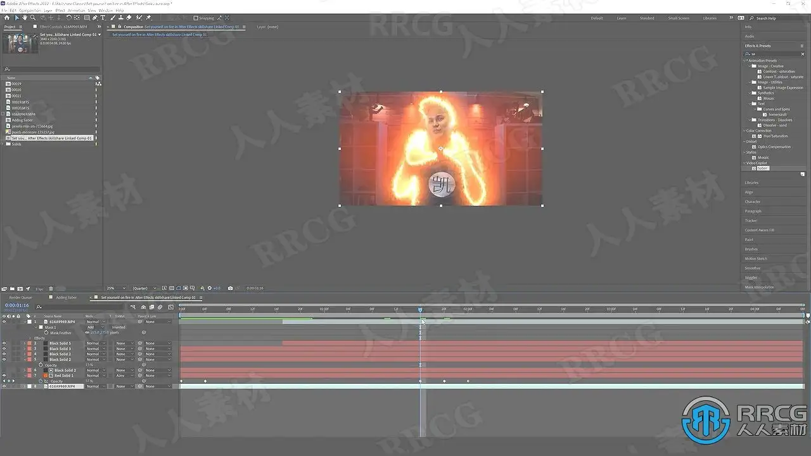
Task: Switch to the Small Screen workspace
Action: point(679,18)
